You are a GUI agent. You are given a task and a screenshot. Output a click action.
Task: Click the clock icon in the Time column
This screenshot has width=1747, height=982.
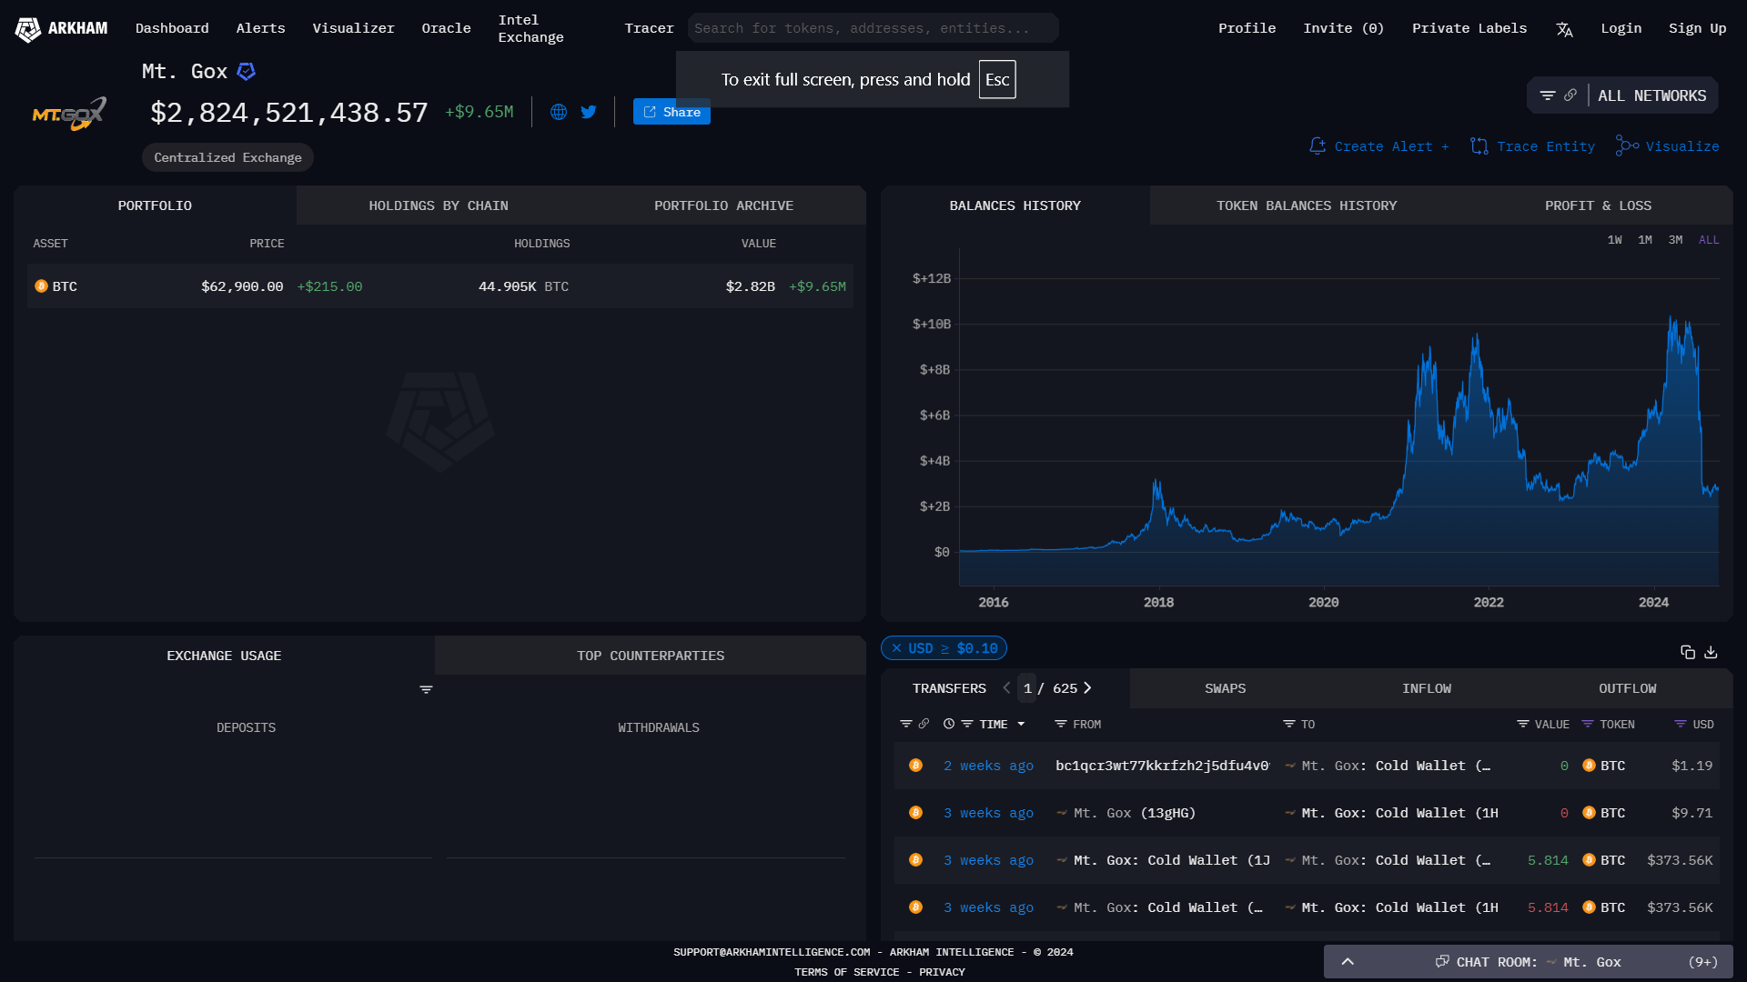coord(949,724)
